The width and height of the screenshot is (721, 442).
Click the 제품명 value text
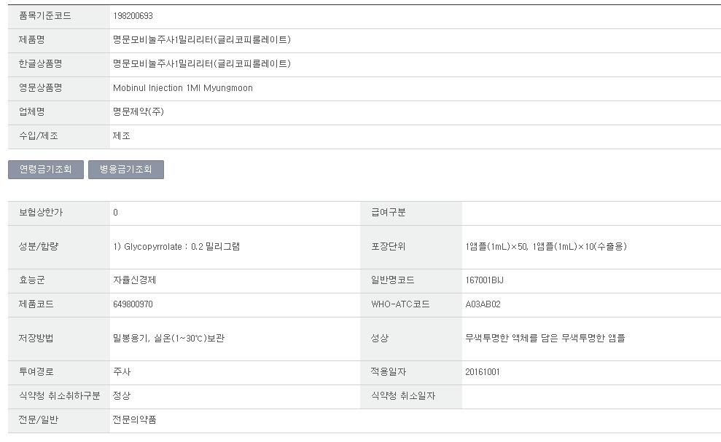click(202, 40)
